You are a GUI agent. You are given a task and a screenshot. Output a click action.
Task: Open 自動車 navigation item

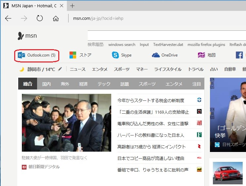click(230, 69)
